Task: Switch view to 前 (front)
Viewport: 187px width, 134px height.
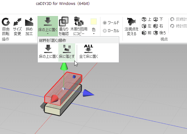Action: [x=146, y=33]
